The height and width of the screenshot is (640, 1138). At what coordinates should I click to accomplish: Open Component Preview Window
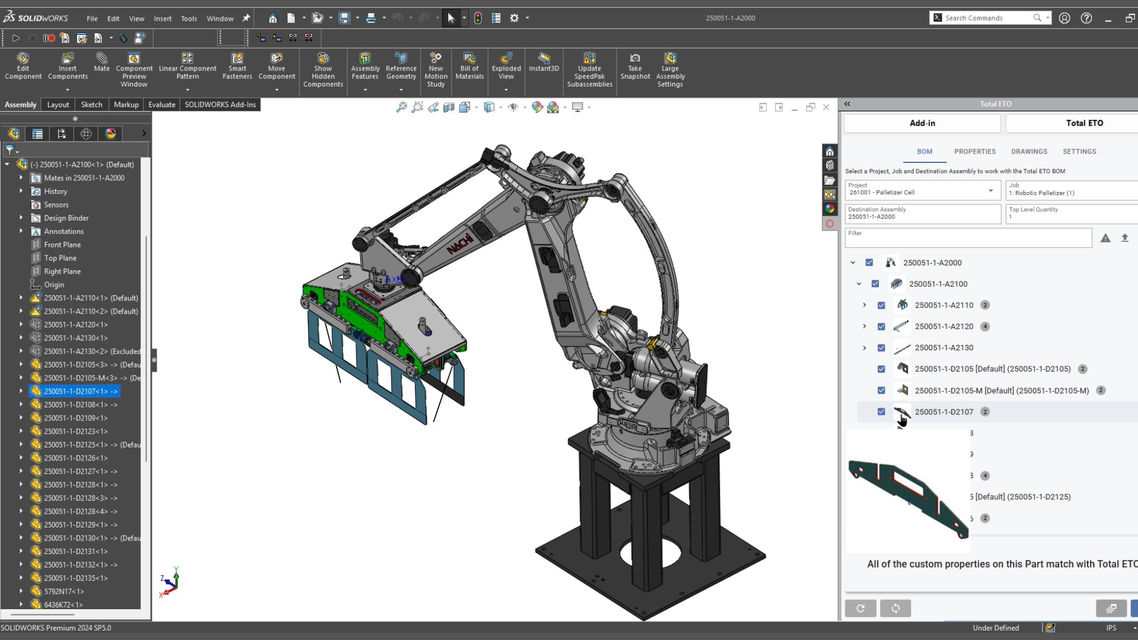point(134,69)
